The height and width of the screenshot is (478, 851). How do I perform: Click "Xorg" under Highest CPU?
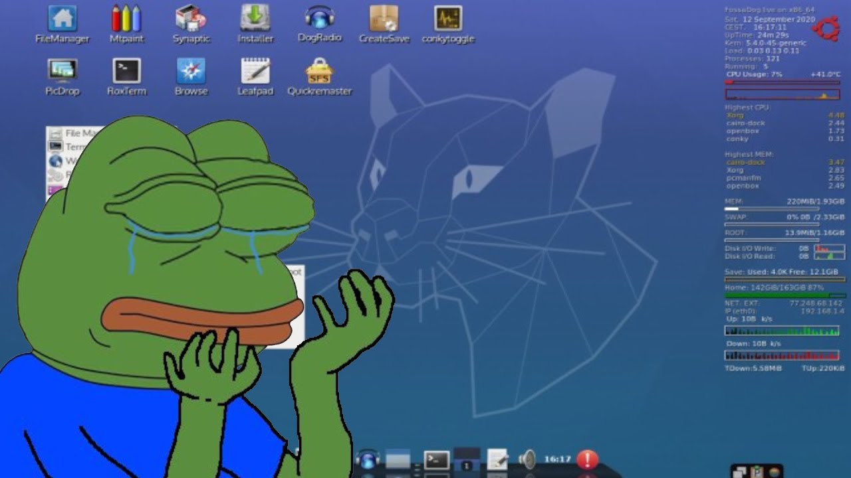[x=735, y=116]
